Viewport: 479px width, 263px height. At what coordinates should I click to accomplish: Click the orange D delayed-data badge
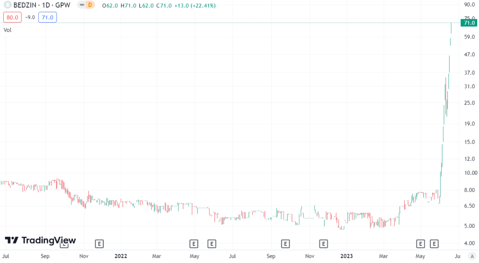click(x=90, y=5)
